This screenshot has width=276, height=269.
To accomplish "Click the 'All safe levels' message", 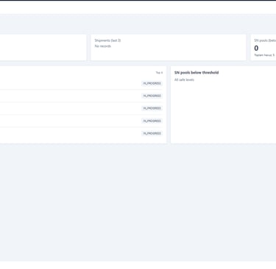I will click(184, 79).
